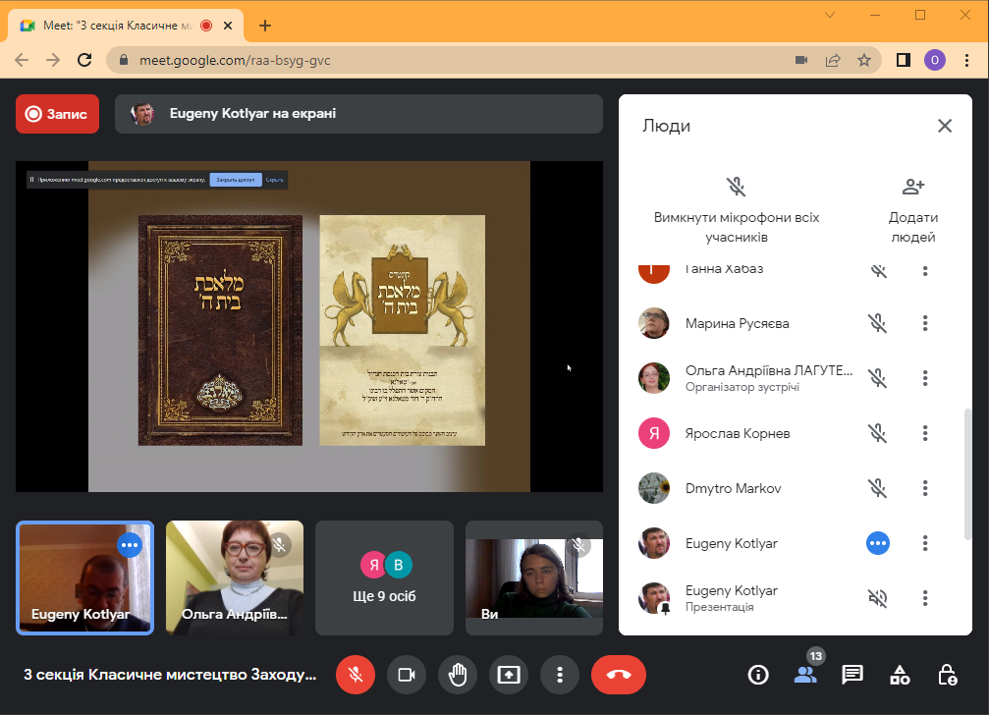Select the Ольга Андріїв... video tile

pyautogui.click(x=235, y=577)
